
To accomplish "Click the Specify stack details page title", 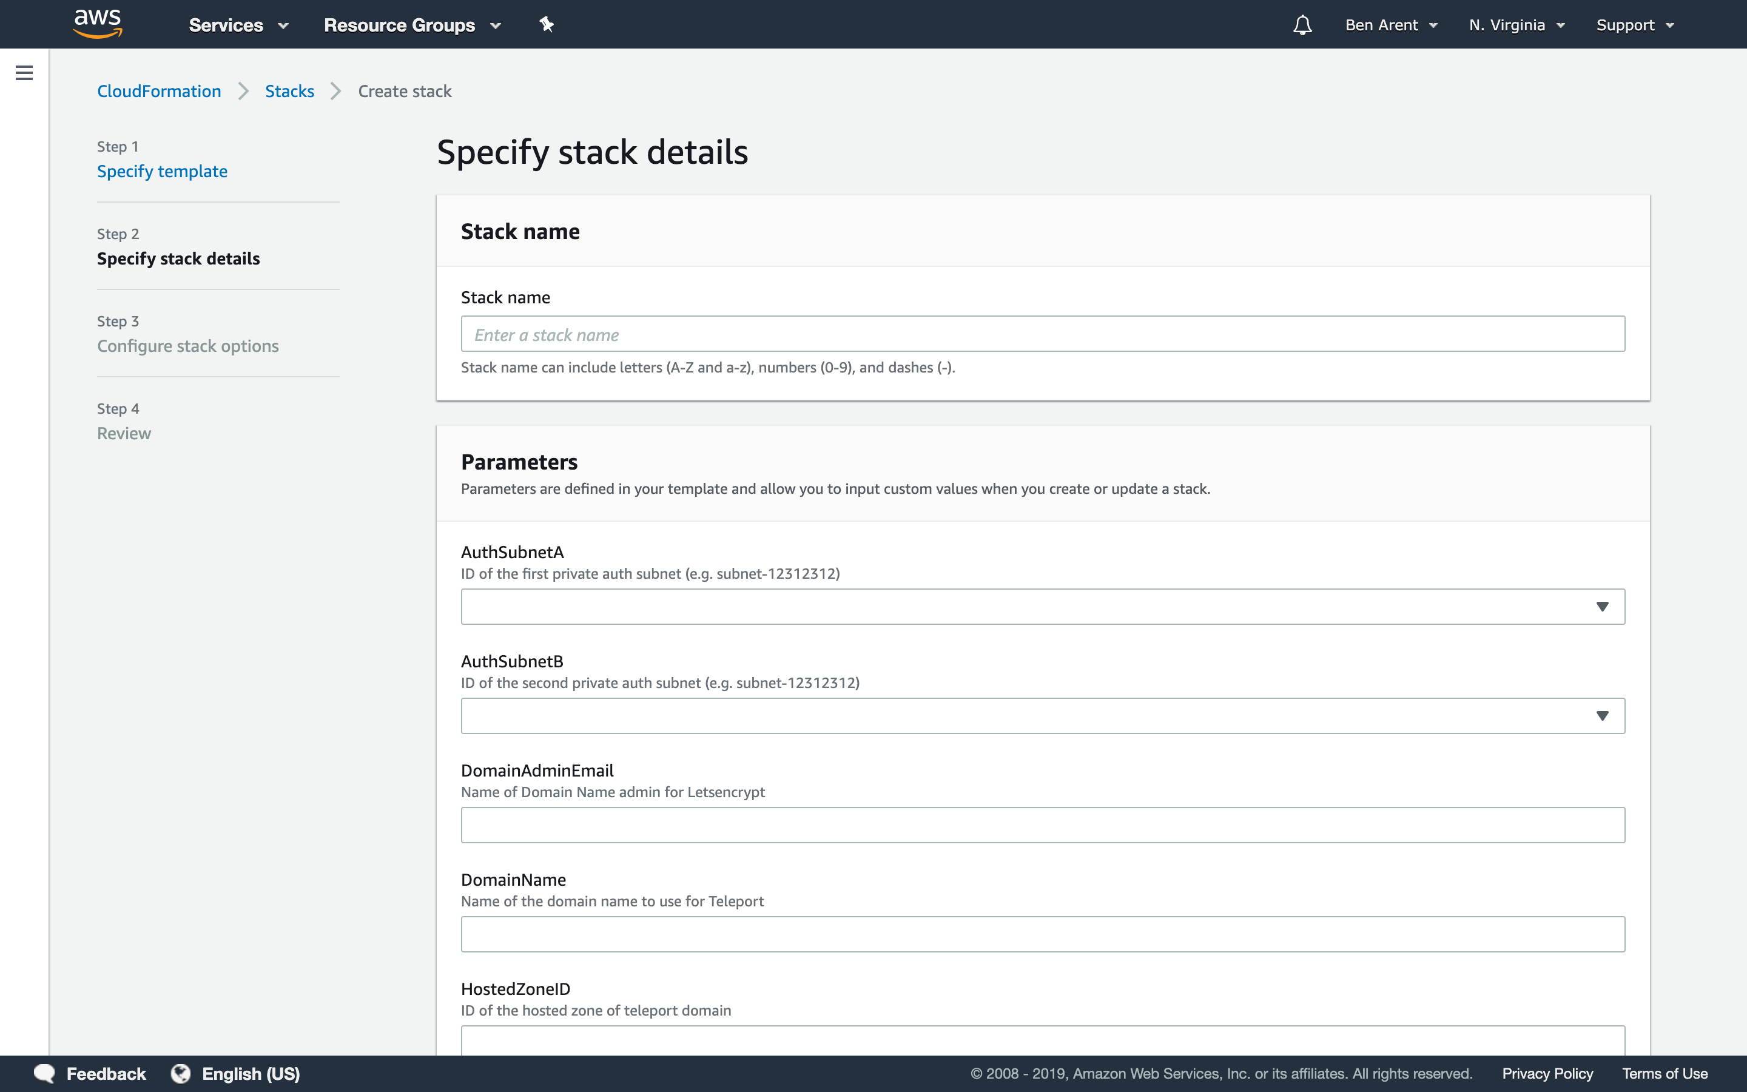I will pyautogui.click(x=592, y=152).
